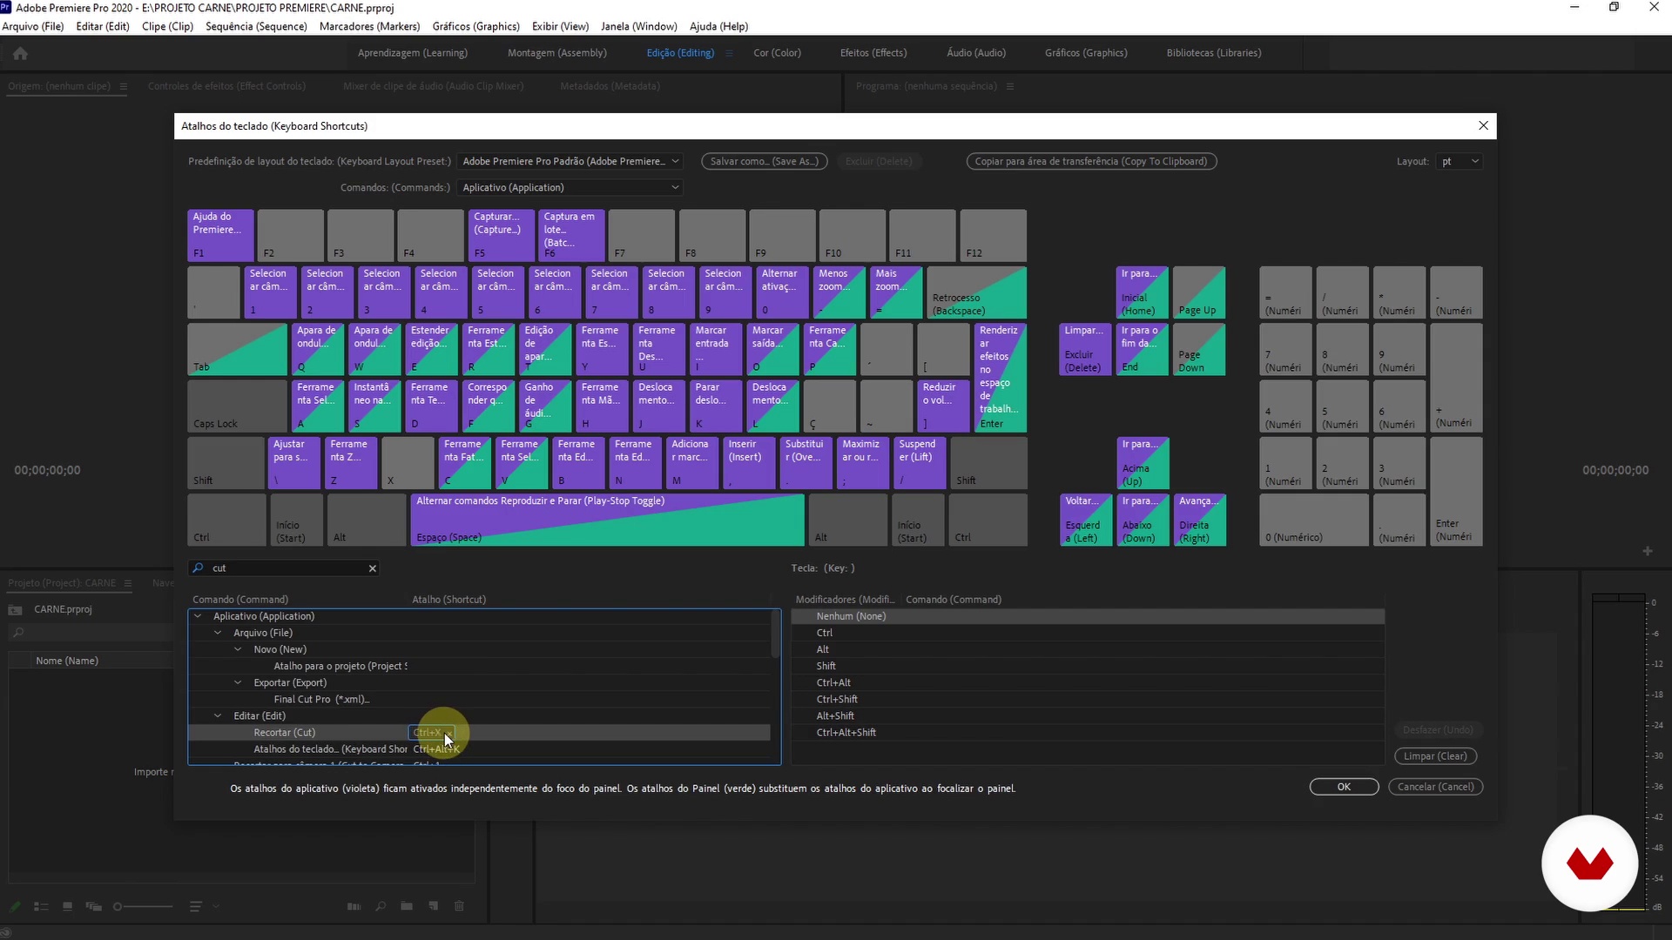1672x940 pixels.
Task: Open the Commands Application dropdown
Action: [570, 187]
